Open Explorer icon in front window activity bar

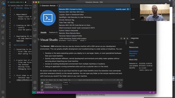35,6
